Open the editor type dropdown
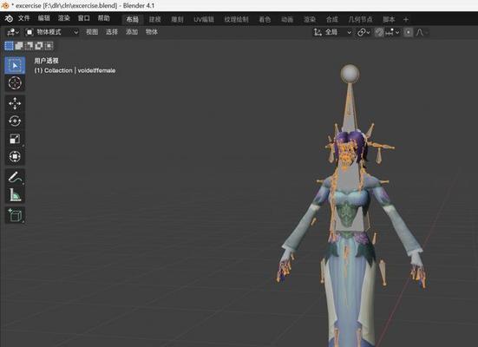Image resolution: width=478 pixels, height=347 pixels. tap(13, 32)
